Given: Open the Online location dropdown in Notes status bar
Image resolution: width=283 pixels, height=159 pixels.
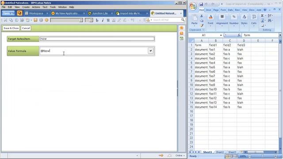Looking at the screenshot, I should [x=180, y=155].
